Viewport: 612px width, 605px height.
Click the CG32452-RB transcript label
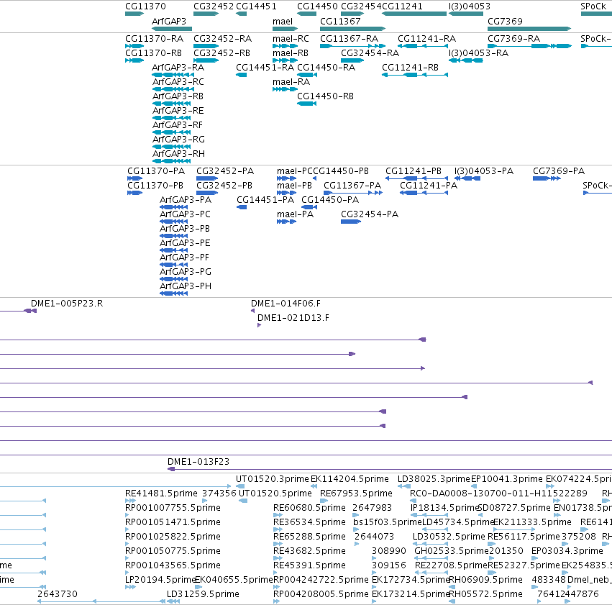coord(221,53)
